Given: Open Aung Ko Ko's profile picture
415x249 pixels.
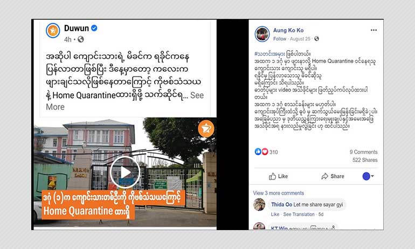Looking at the screenshot, I should pyautogui.click(x=262, y=34).
